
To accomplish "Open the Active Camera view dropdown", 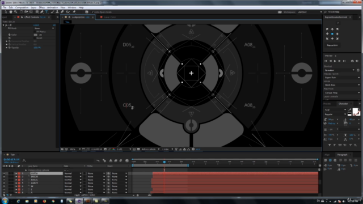I will tap(150, 149).
